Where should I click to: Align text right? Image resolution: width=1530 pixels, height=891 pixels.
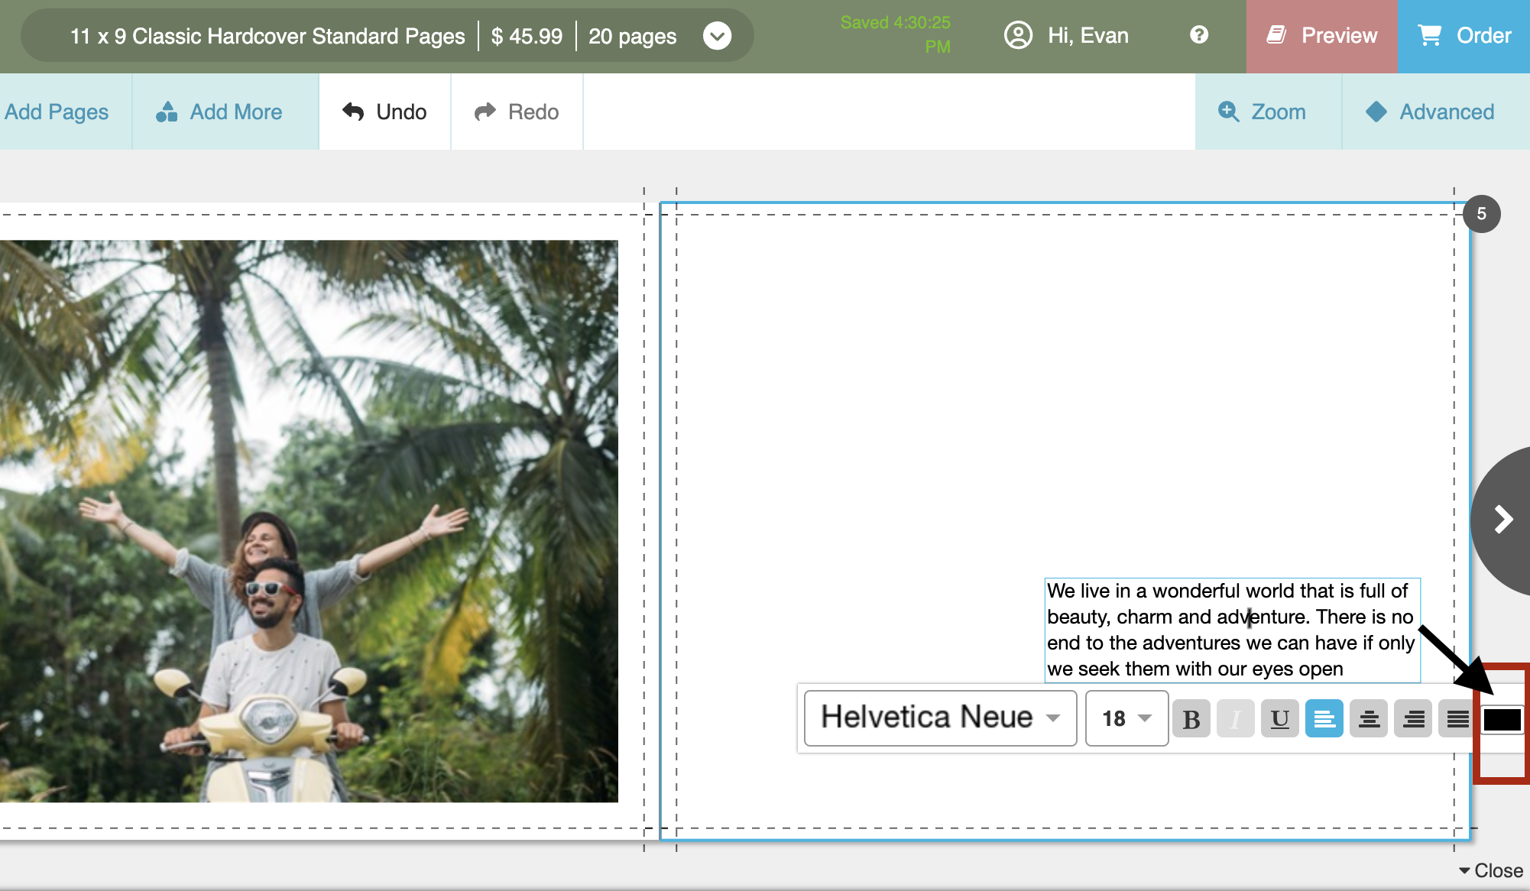pyautogui.click(x=1412, y=719)
